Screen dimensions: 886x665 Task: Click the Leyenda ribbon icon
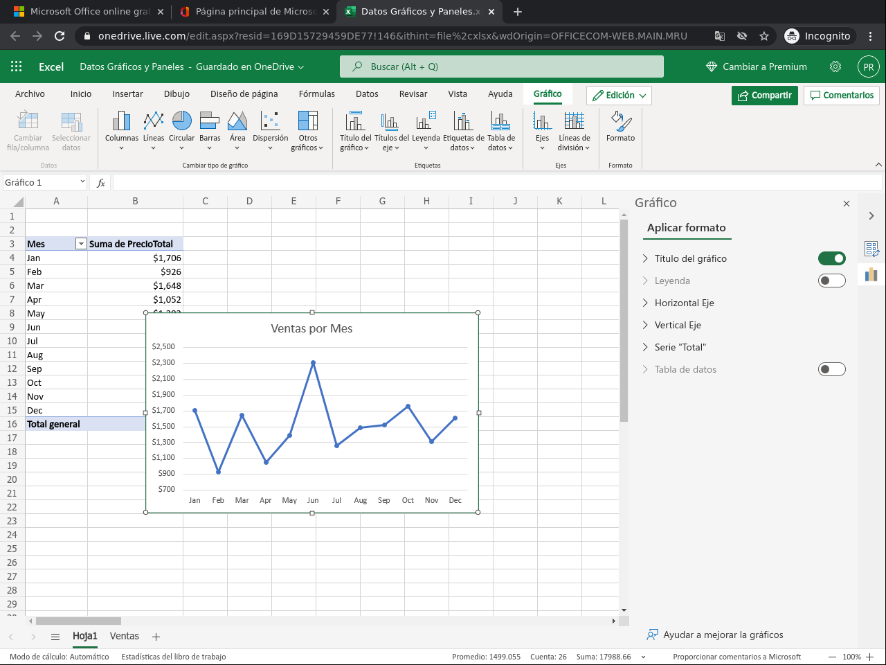point(426,122)
